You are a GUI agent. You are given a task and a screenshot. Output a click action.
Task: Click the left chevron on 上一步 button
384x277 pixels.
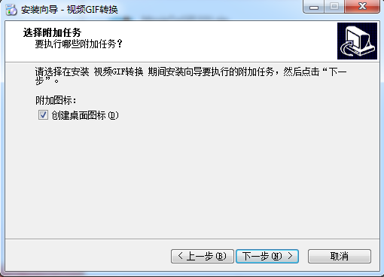click(x=180, y=256)
